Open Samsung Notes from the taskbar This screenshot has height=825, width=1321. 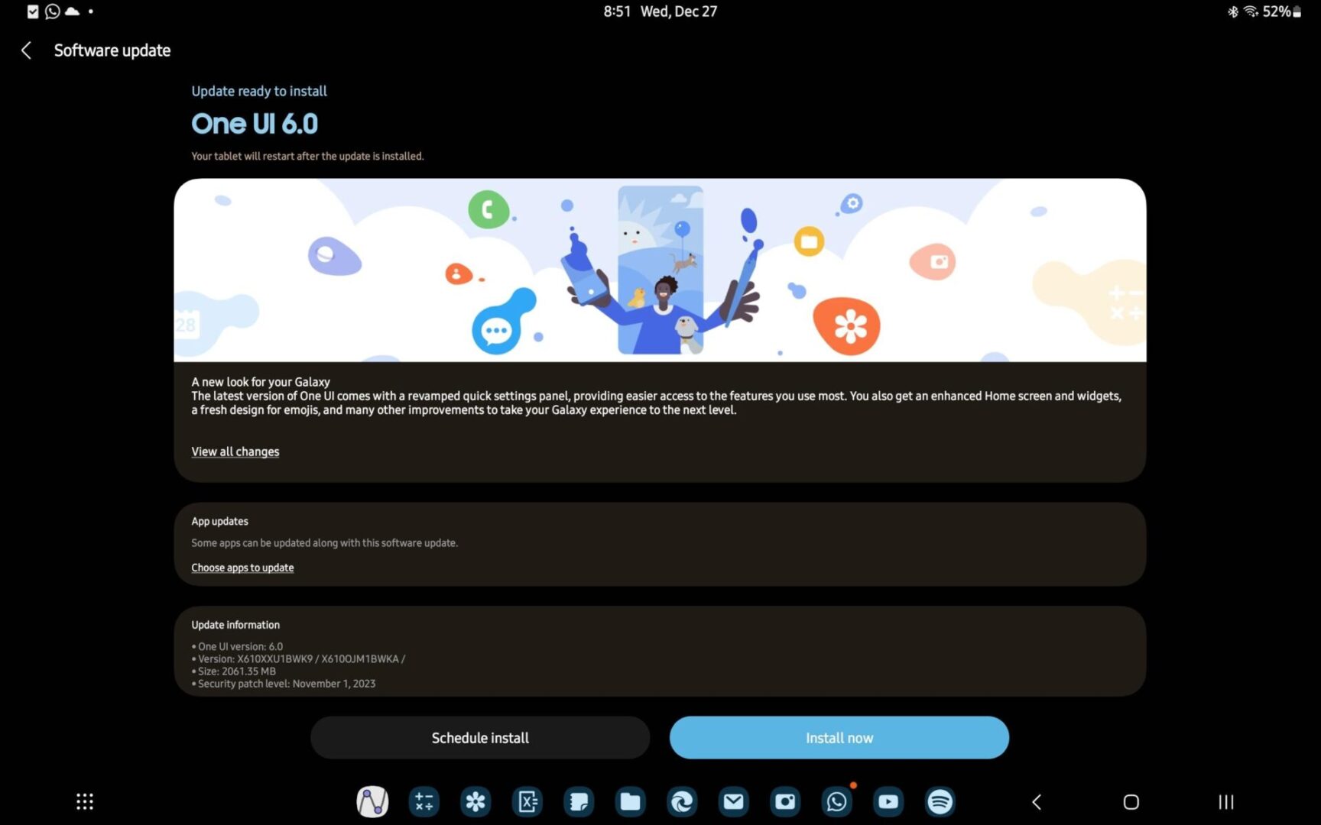pos(579,801)
